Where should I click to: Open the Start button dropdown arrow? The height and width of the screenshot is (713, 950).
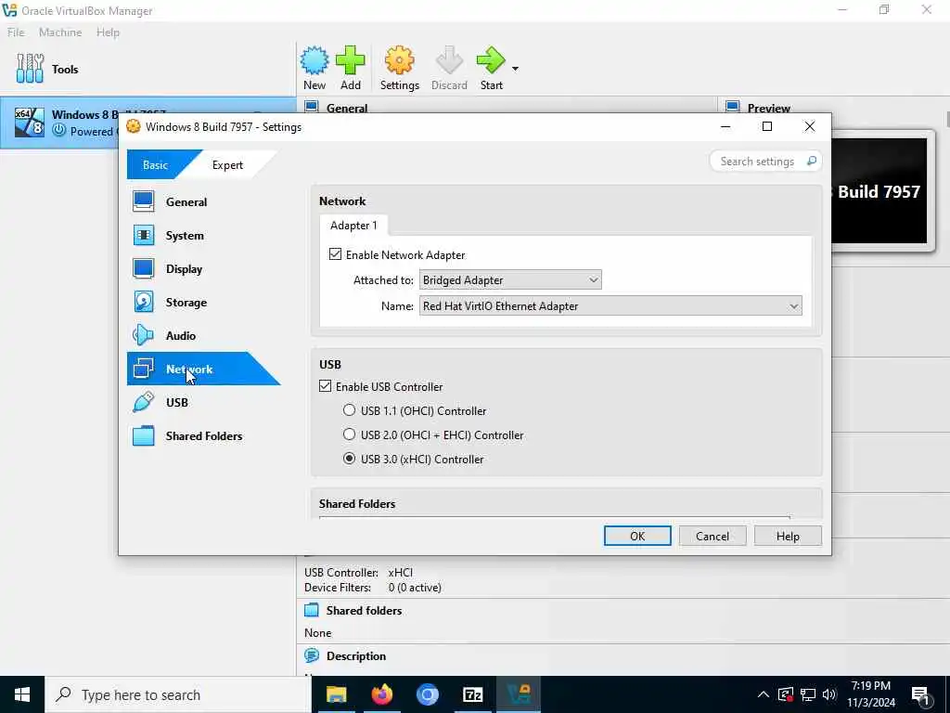pos(515,69)
